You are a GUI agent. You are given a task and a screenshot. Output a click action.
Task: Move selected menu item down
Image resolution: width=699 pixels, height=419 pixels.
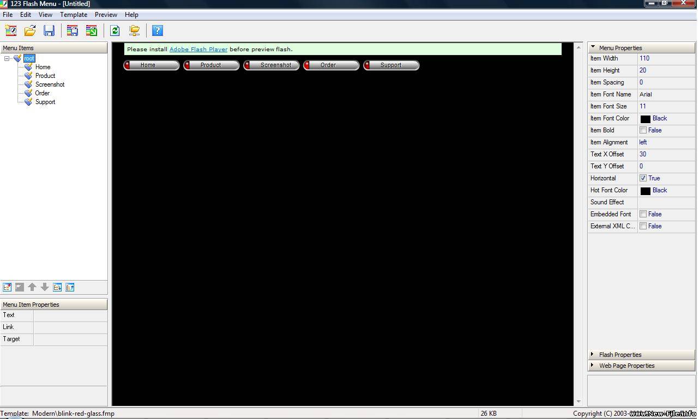point(45,287)
